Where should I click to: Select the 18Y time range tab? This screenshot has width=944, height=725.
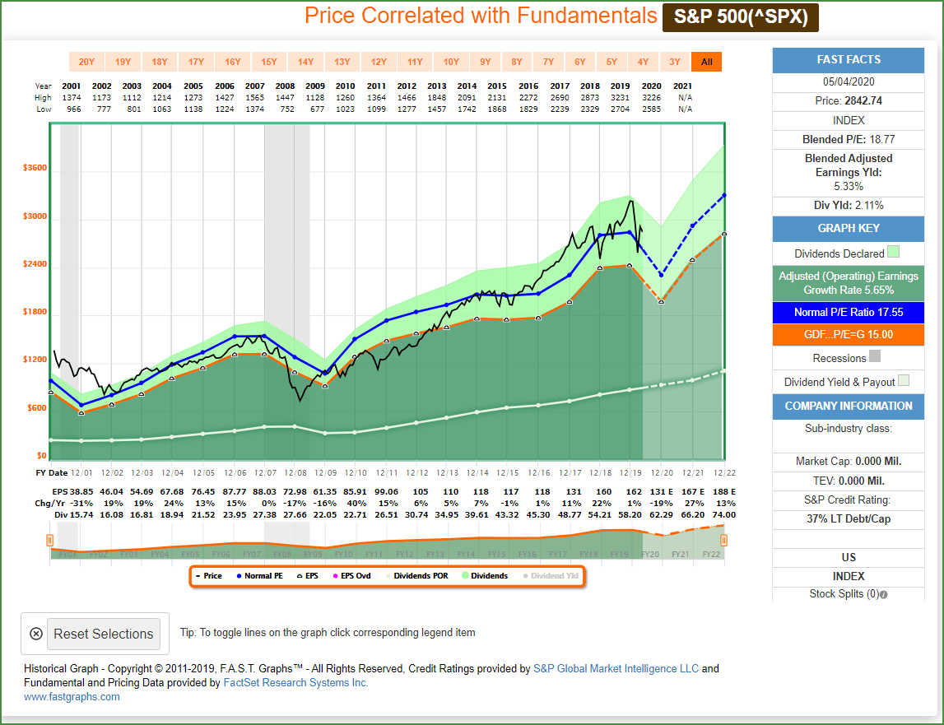click(x=160, y=62)
